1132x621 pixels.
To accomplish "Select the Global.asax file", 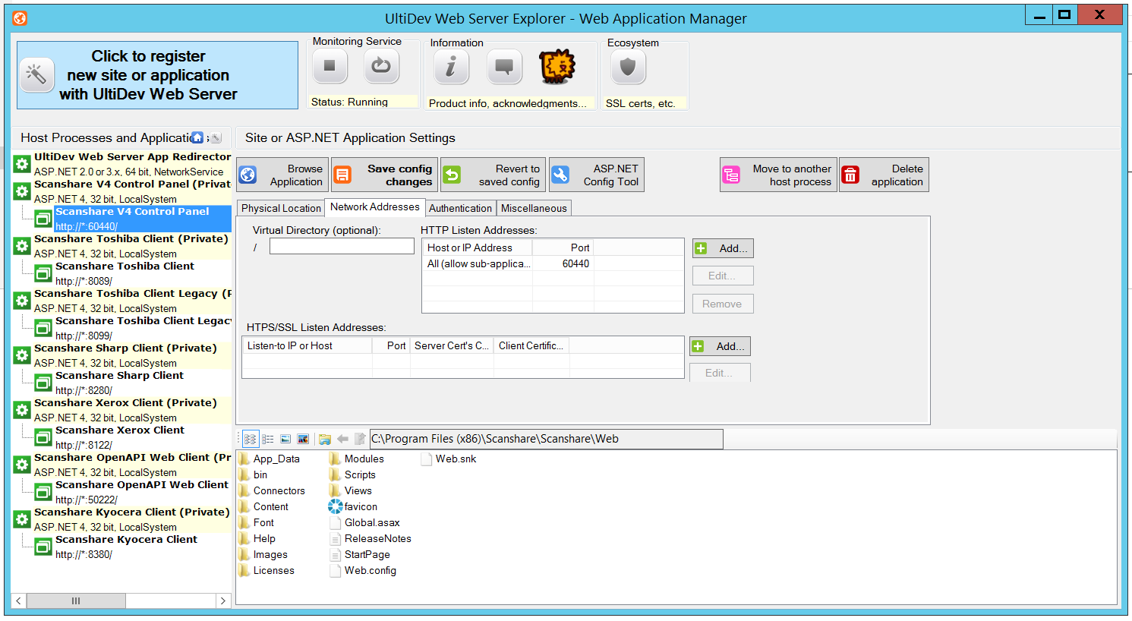I will [x=364, y=522].
